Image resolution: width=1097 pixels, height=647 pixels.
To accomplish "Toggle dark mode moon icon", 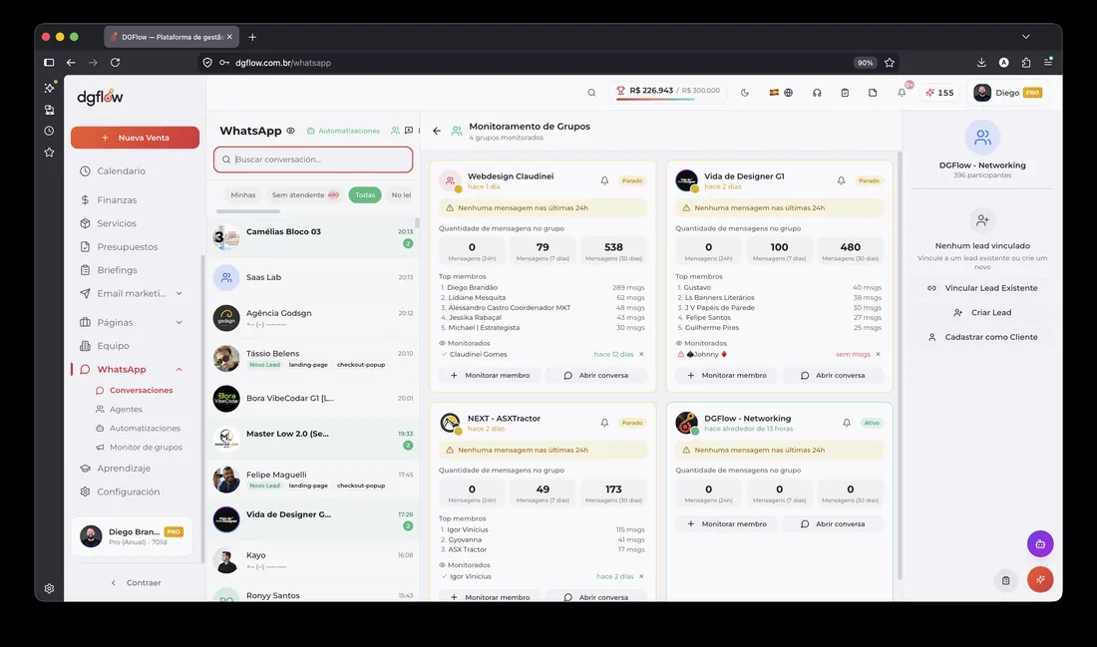I will point(744,93).
